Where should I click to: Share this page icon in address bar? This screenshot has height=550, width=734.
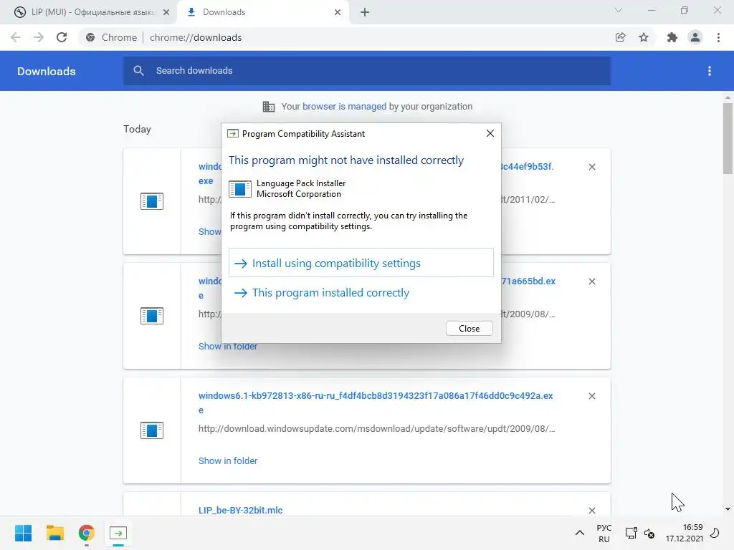pos(620,37)
